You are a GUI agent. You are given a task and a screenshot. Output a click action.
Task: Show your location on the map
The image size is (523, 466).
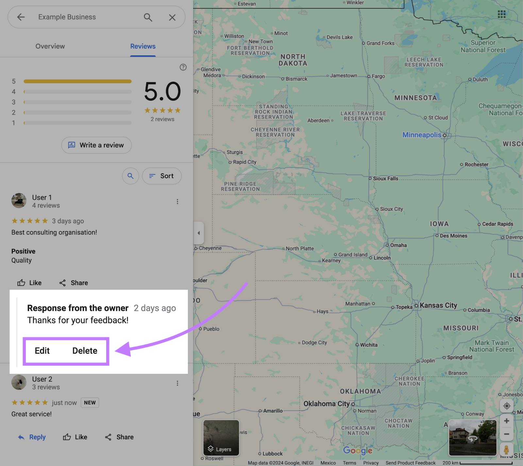[507, 406]
